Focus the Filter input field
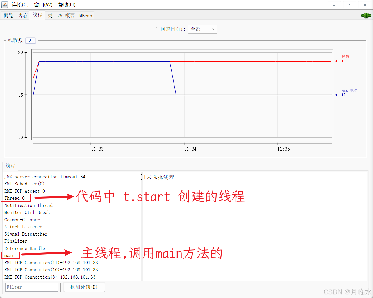The height and width of the screenshot is (298, 373). click(x=32, y=287)
